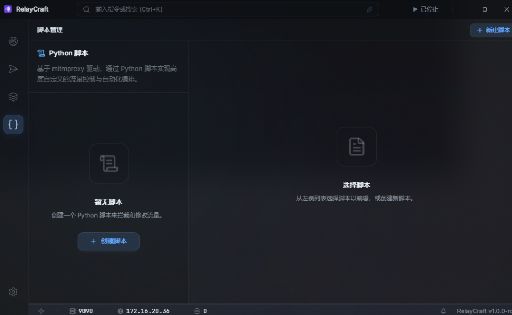The height and width of the screenshot is (315, 512).
Task: Click the 创建脚本 button
Action: pos(109,241)
